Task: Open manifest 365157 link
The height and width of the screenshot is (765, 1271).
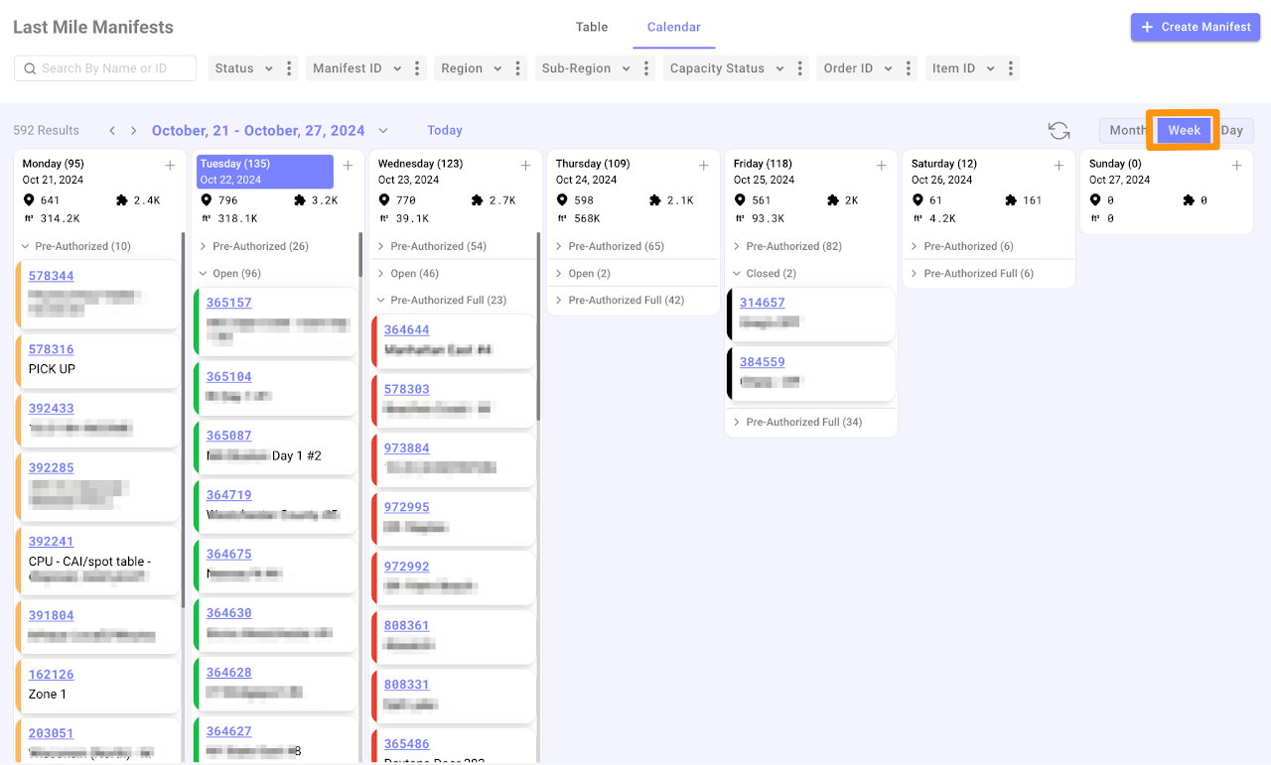Action: (228, 303)
